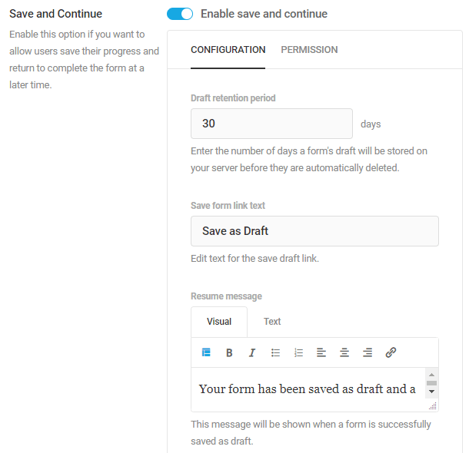Click the Save form link text field
Screen dimensions: 469x453
314,231
